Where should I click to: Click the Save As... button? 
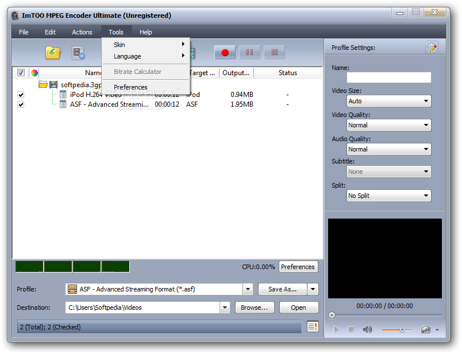[283, 289]
